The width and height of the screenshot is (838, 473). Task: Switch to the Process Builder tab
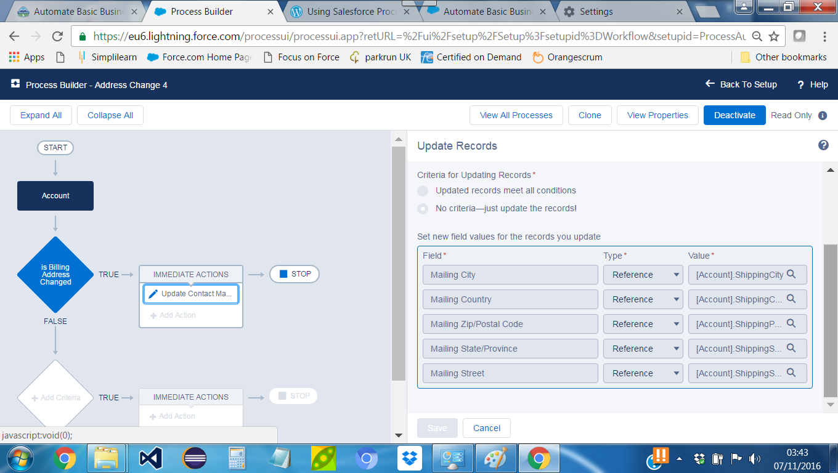212,11
